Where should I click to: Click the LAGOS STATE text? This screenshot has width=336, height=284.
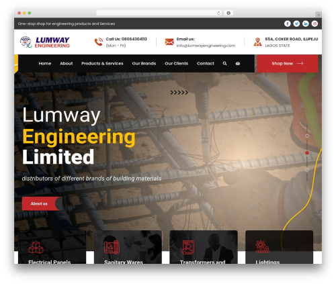click(x=278, y=46)
